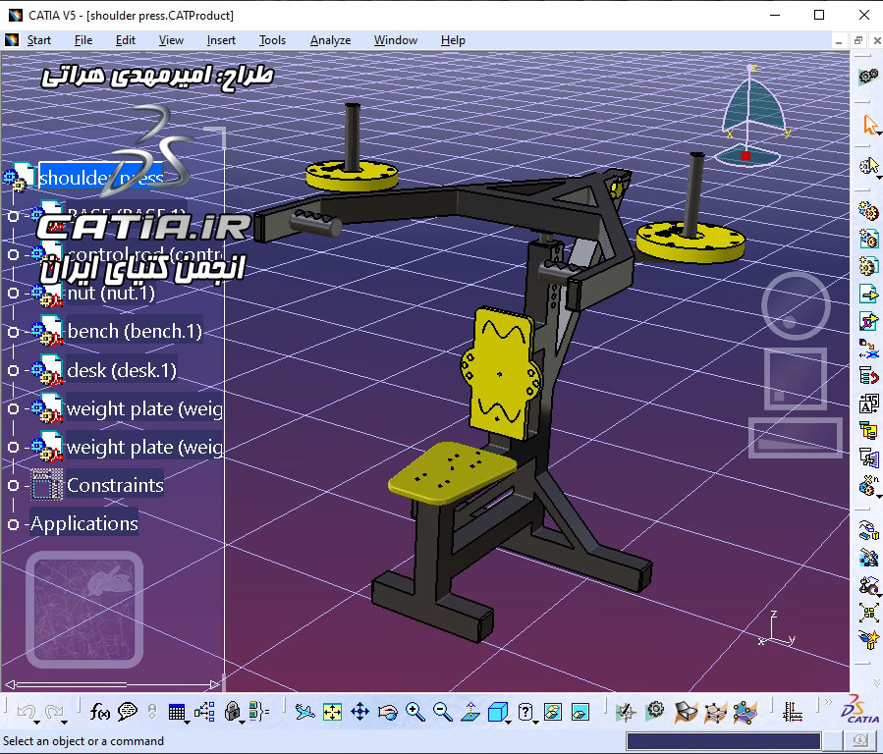Open the view mode cube dropdown arrow
This screenshot has width=883, height=754.
click(x=509, y=722)
